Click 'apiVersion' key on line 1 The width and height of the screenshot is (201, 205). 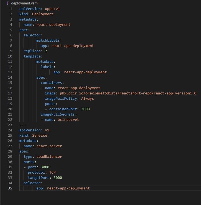point(30,9)
